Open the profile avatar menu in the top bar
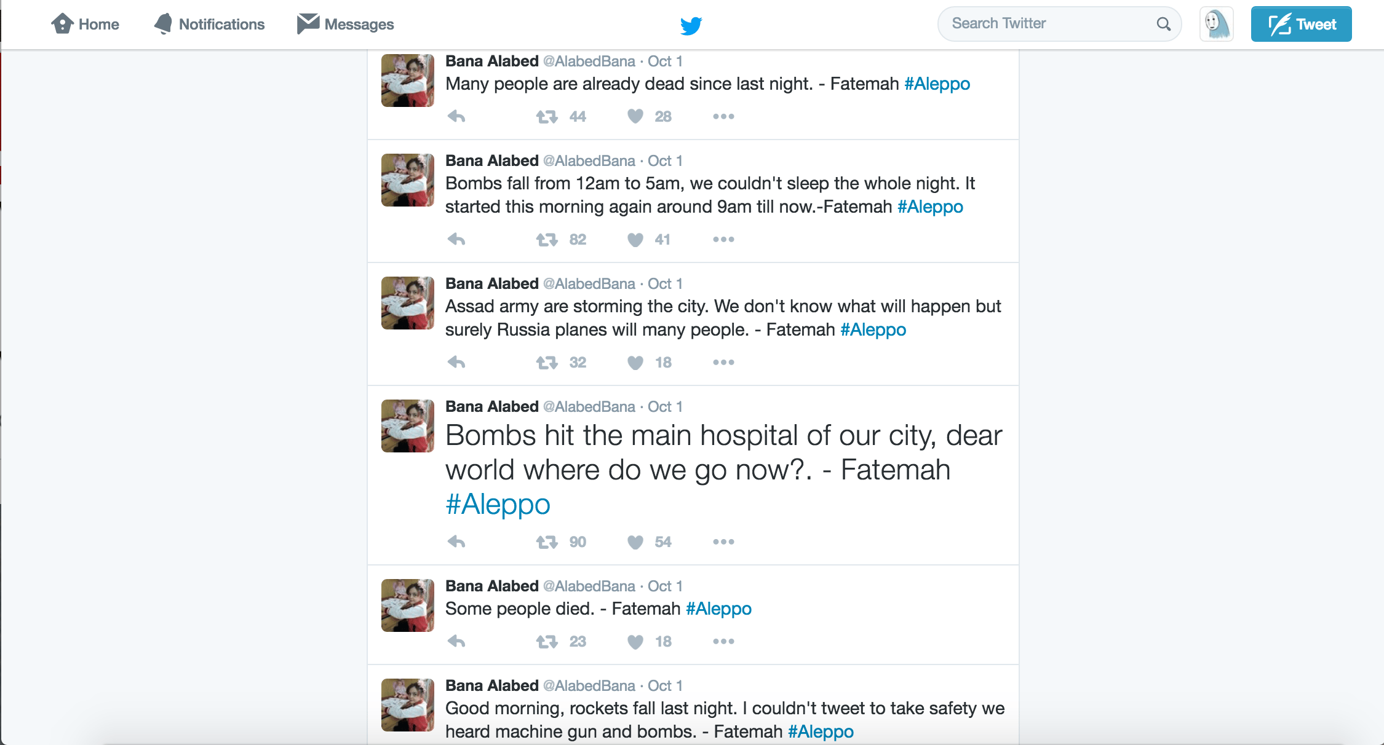Viewport: 1384px width, 745px height. 1216,24
